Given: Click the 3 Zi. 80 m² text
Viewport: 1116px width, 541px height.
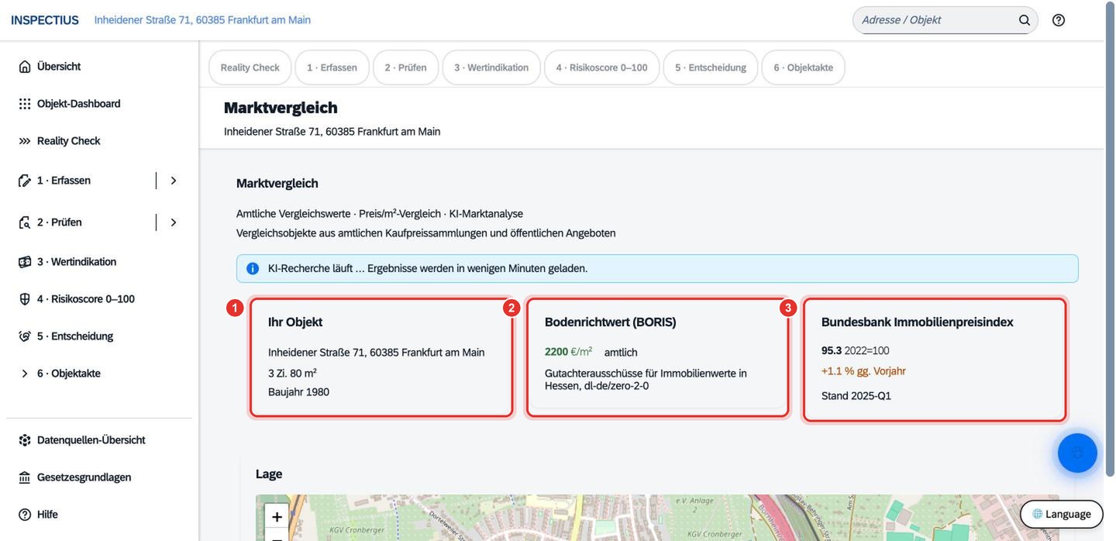Looking at the screenshot, I should 292,373.
